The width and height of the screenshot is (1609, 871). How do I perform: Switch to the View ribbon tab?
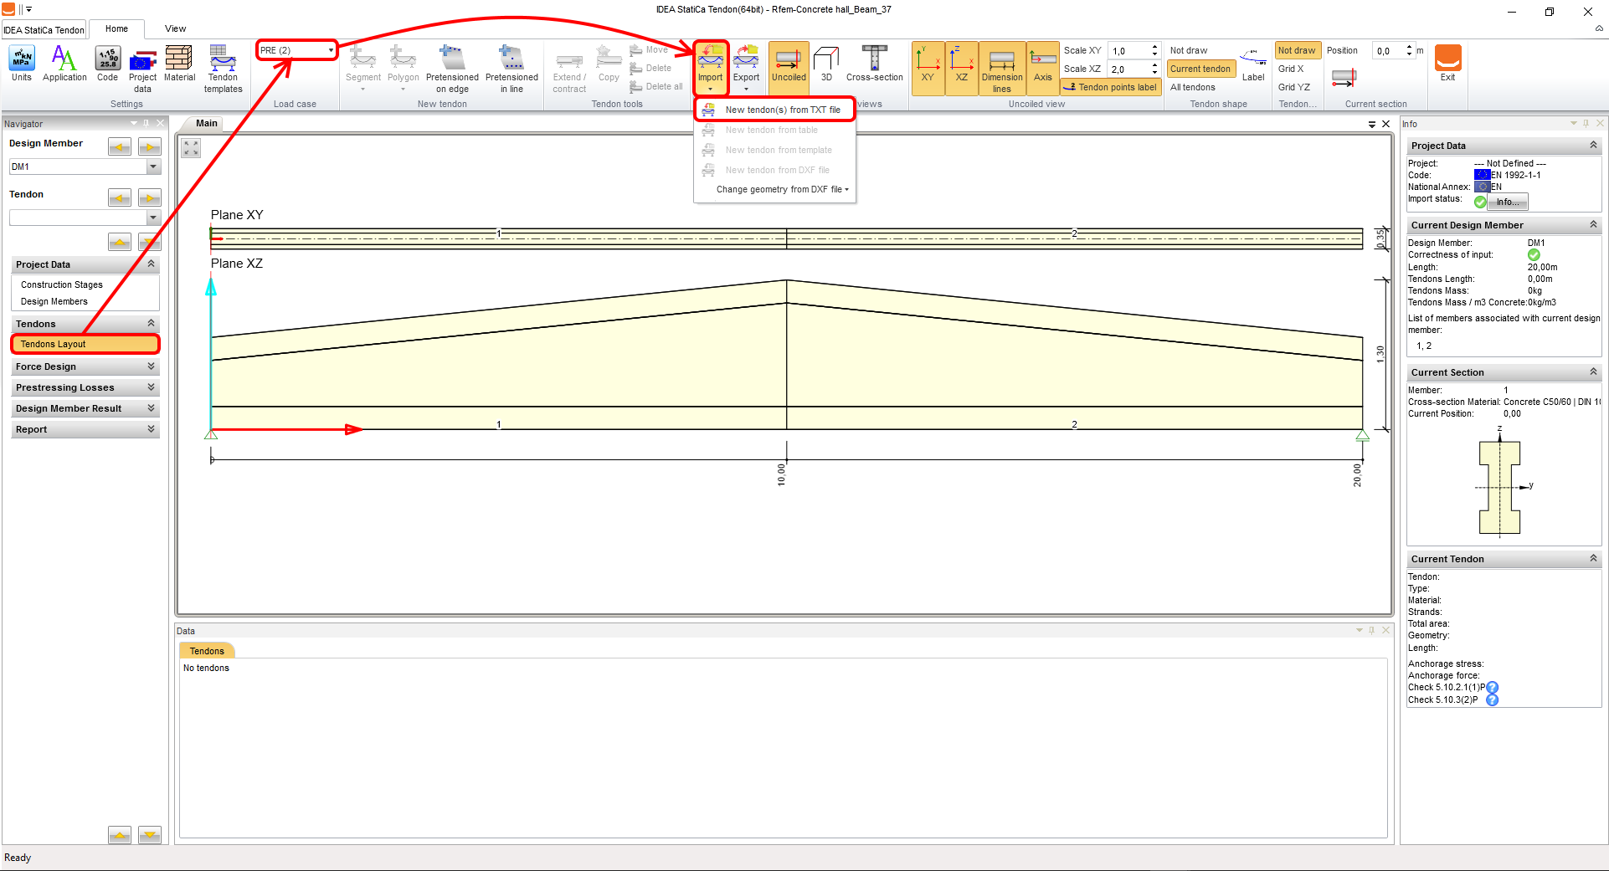click(175, 28)
